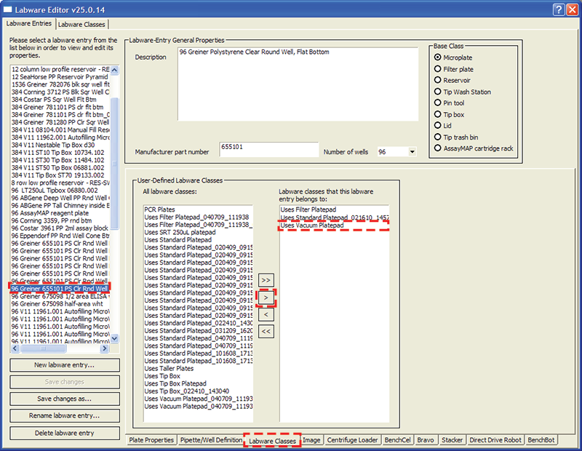Select the Tip box radio button
This screenshot has width=582, height=451.
[437, 114]
